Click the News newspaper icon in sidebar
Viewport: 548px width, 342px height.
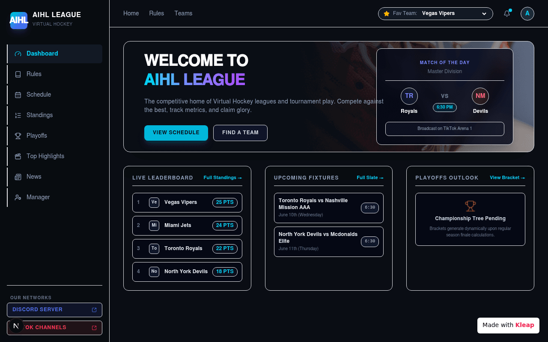tap(18, 177)
